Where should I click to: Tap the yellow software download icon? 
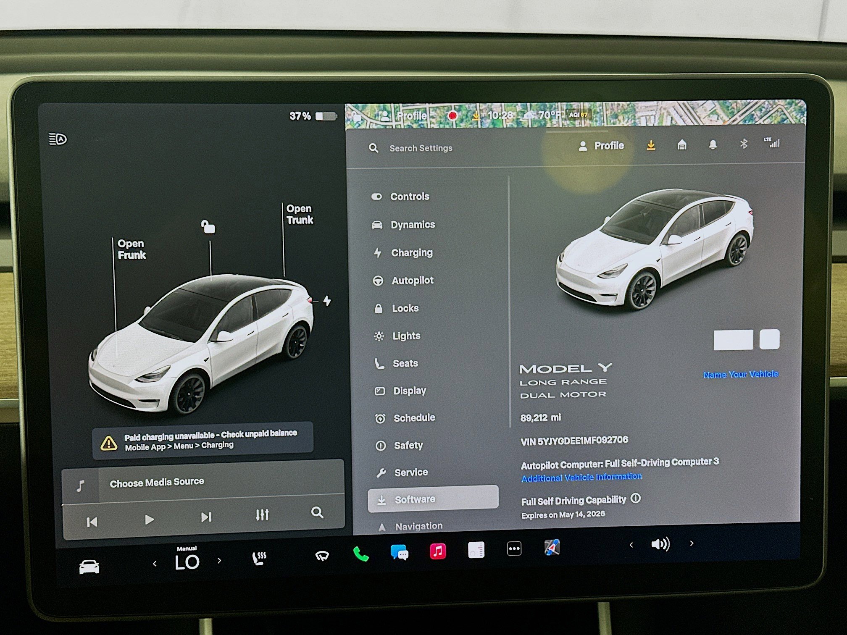[651, 145]
